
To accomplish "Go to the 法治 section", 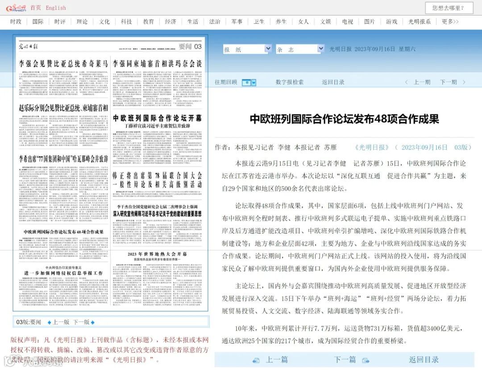I will [x=215, y=21].
